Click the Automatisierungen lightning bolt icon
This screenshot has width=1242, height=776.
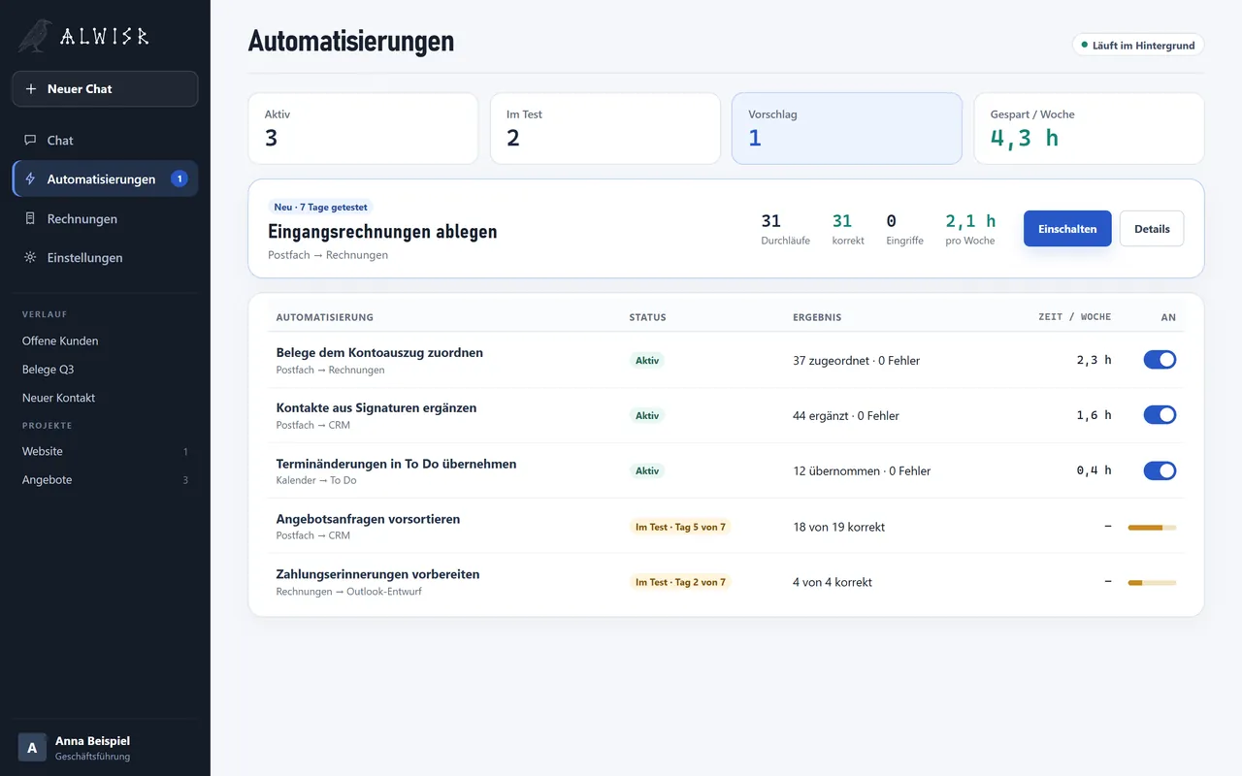[x=30, y=179]
